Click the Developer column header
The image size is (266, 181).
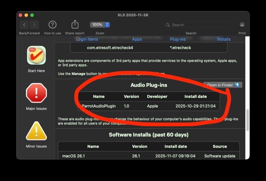tap(157, 97)
